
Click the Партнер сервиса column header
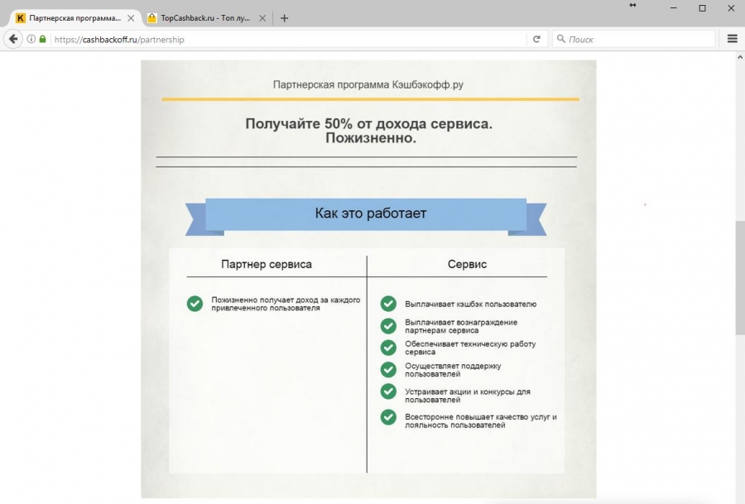[267, 265]
